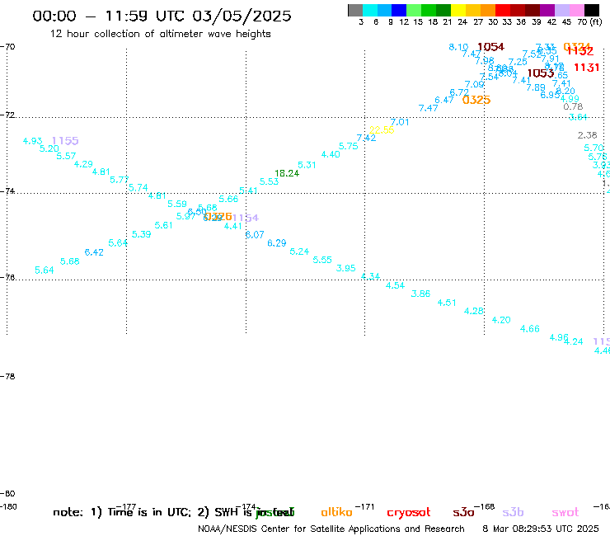Click the 5.66 wave height reading
Screen dimensions: 610x536
click(x=228, y=199)
